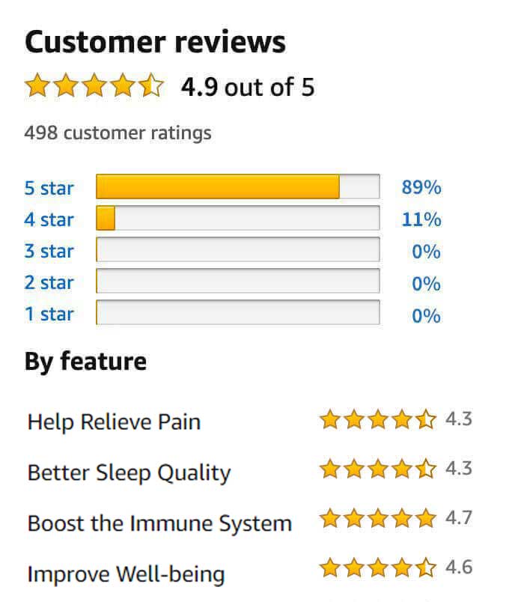Click the Boost the Immune System stars

pos(378,518)
